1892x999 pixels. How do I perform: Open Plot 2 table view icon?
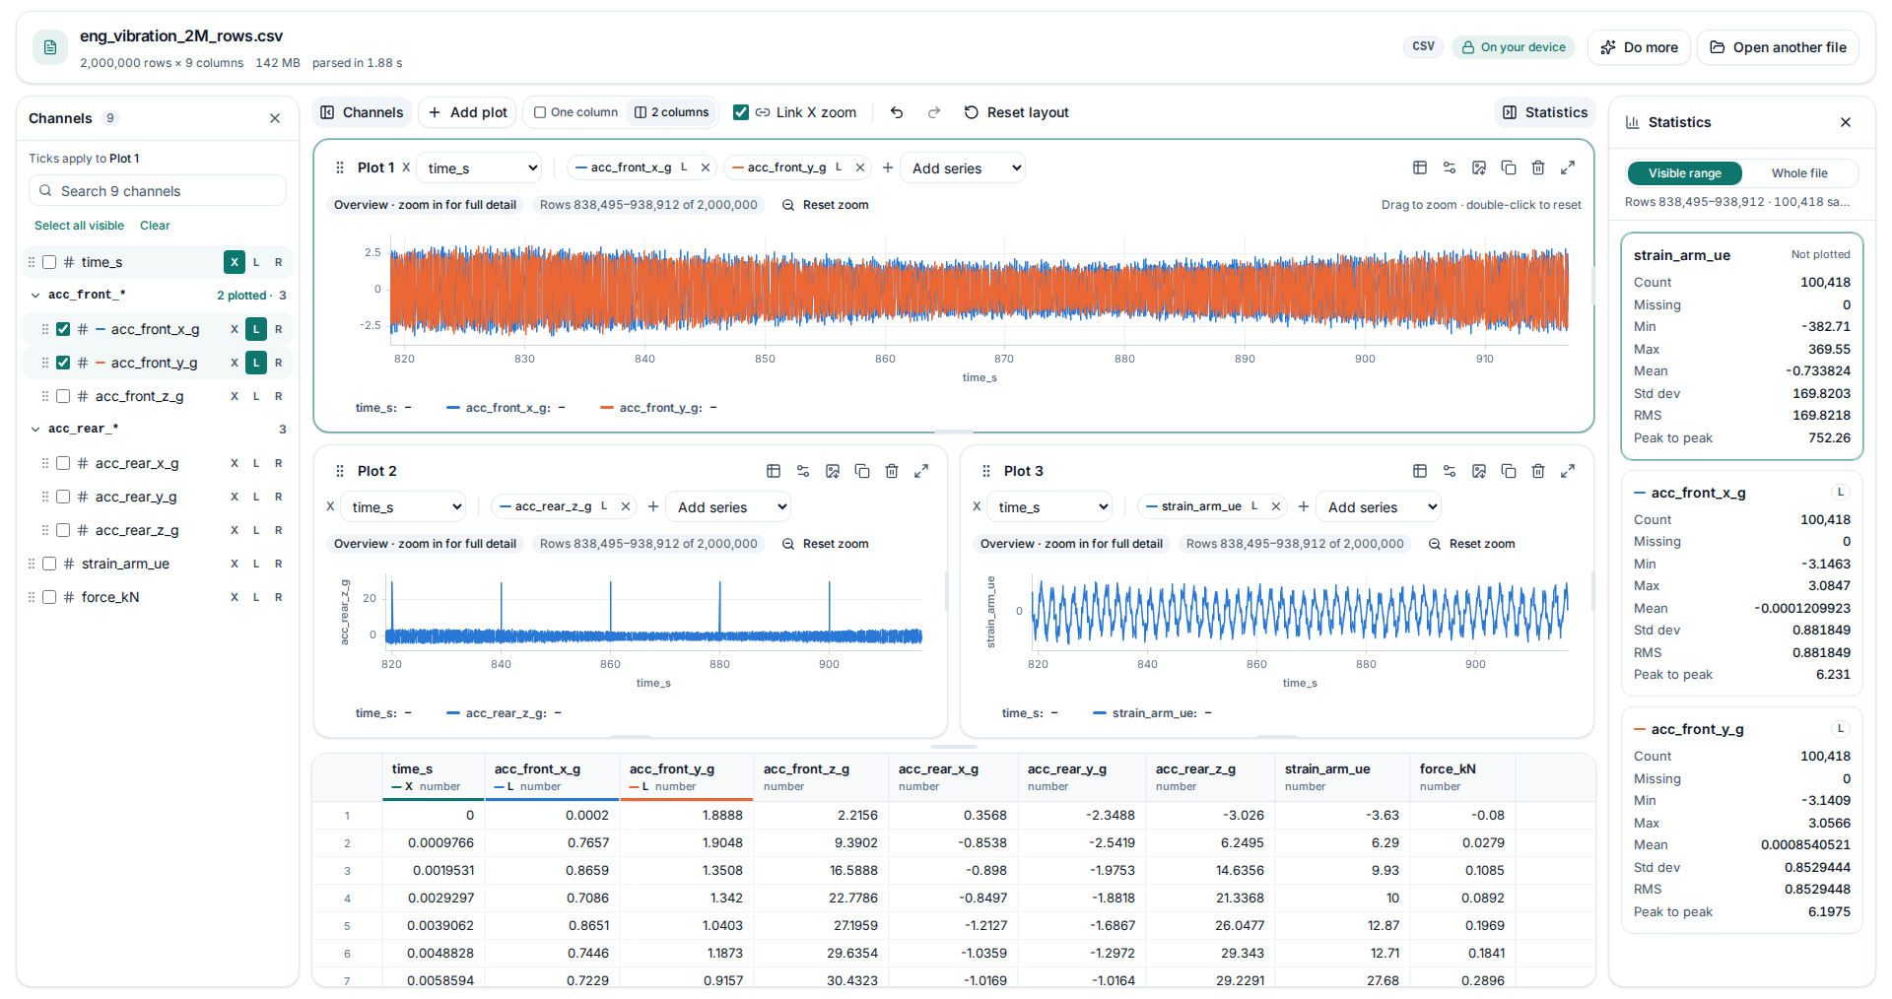point(774,471)
